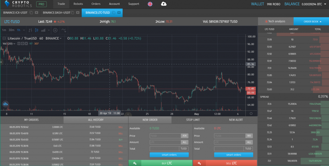Viewport: 329px width, 166px height.
Task: Switch chart to bars style
Action: [x=31, y=30]
